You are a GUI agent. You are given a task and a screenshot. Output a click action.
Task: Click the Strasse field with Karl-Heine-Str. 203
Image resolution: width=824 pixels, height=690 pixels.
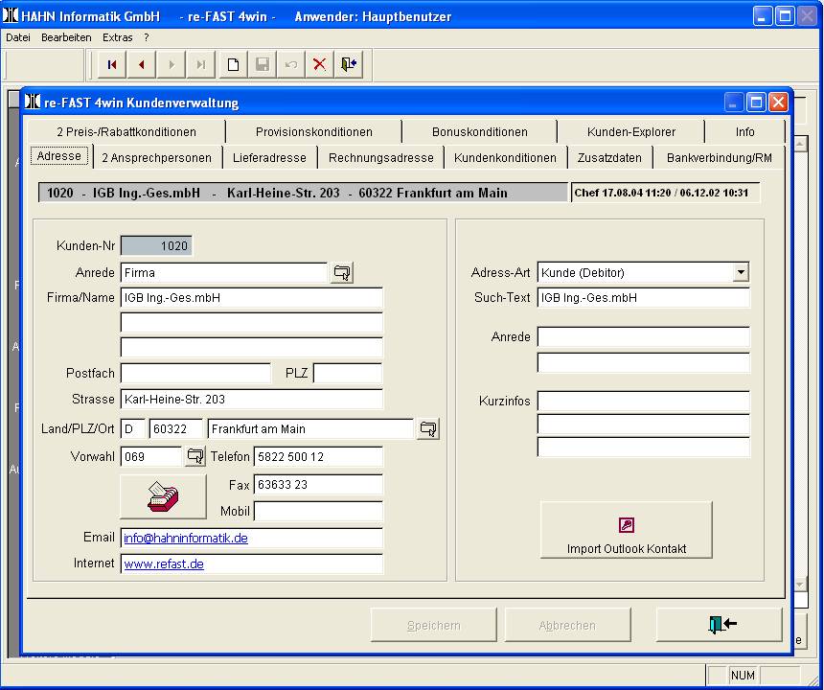[252, 400]
